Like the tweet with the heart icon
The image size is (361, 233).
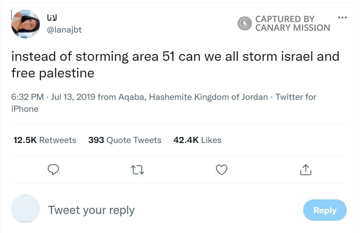click(x=222, y=169)
